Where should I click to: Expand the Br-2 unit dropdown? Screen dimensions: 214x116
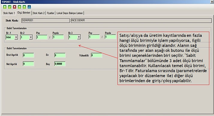[31, 37]
